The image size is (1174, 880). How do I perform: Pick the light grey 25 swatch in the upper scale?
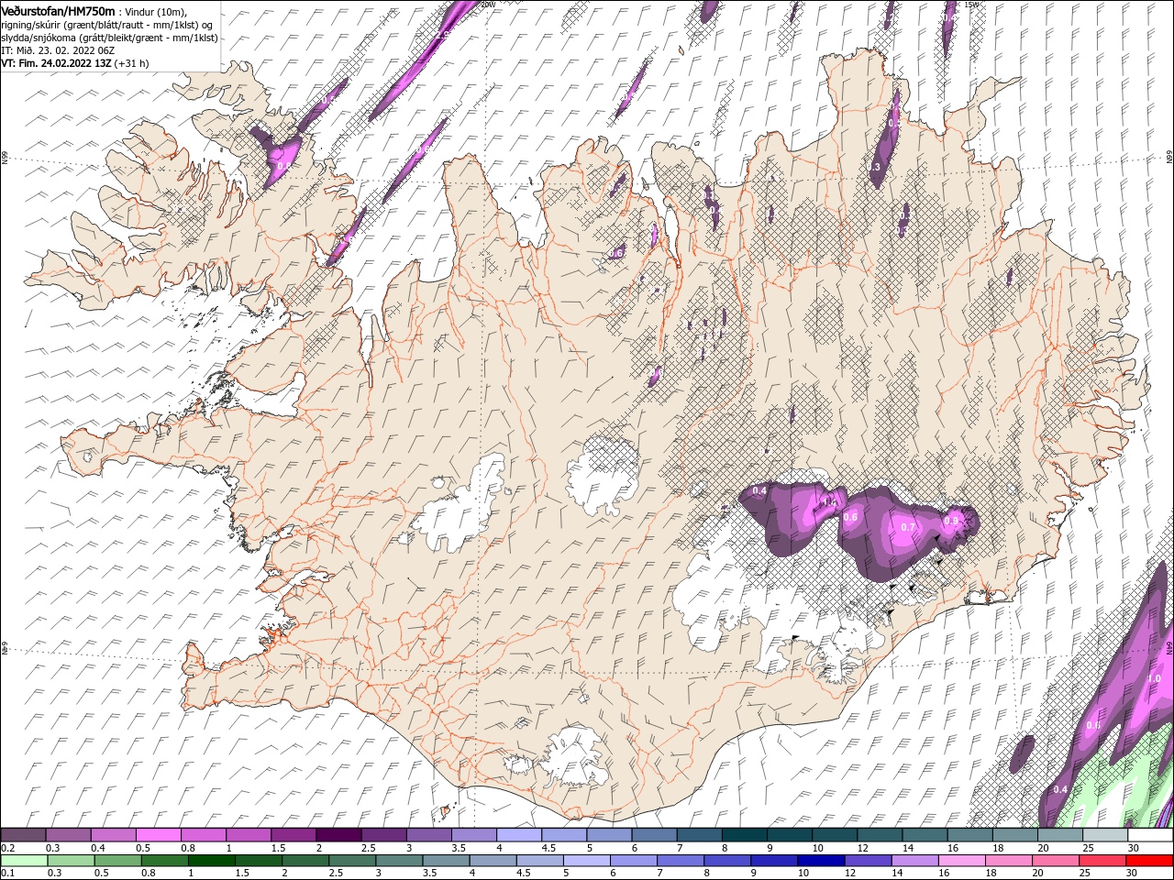(x=1106, y=835)
